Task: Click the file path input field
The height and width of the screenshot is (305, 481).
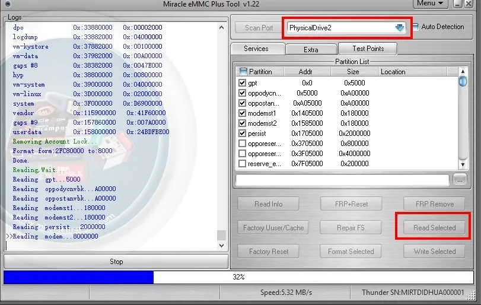Action: coord(342,180)
